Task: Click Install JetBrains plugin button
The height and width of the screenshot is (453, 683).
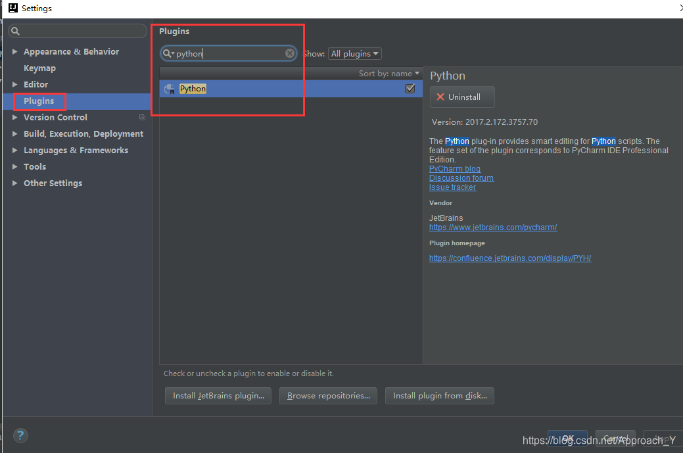Action: (x=218, y=396)
